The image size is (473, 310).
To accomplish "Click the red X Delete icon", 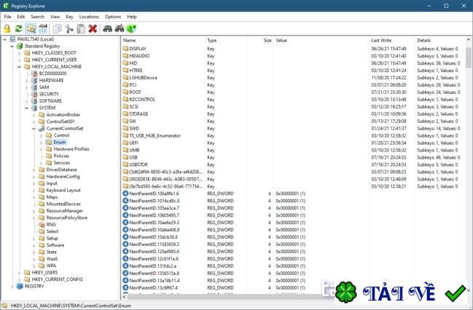I will tap(93, 28).
